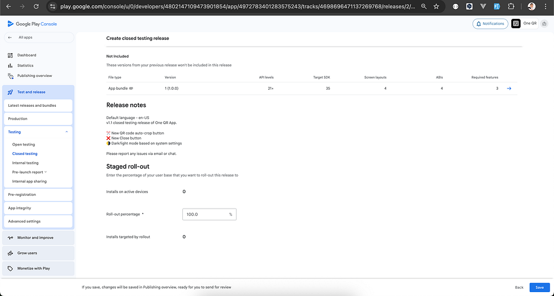This screenshot has height=296, width=554.
Task: Open site information icon in address bar
Action: pos(53,6)
